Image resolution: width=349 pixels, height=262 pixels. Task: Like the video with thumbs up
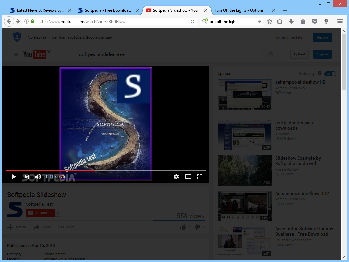tap(183, 227)
